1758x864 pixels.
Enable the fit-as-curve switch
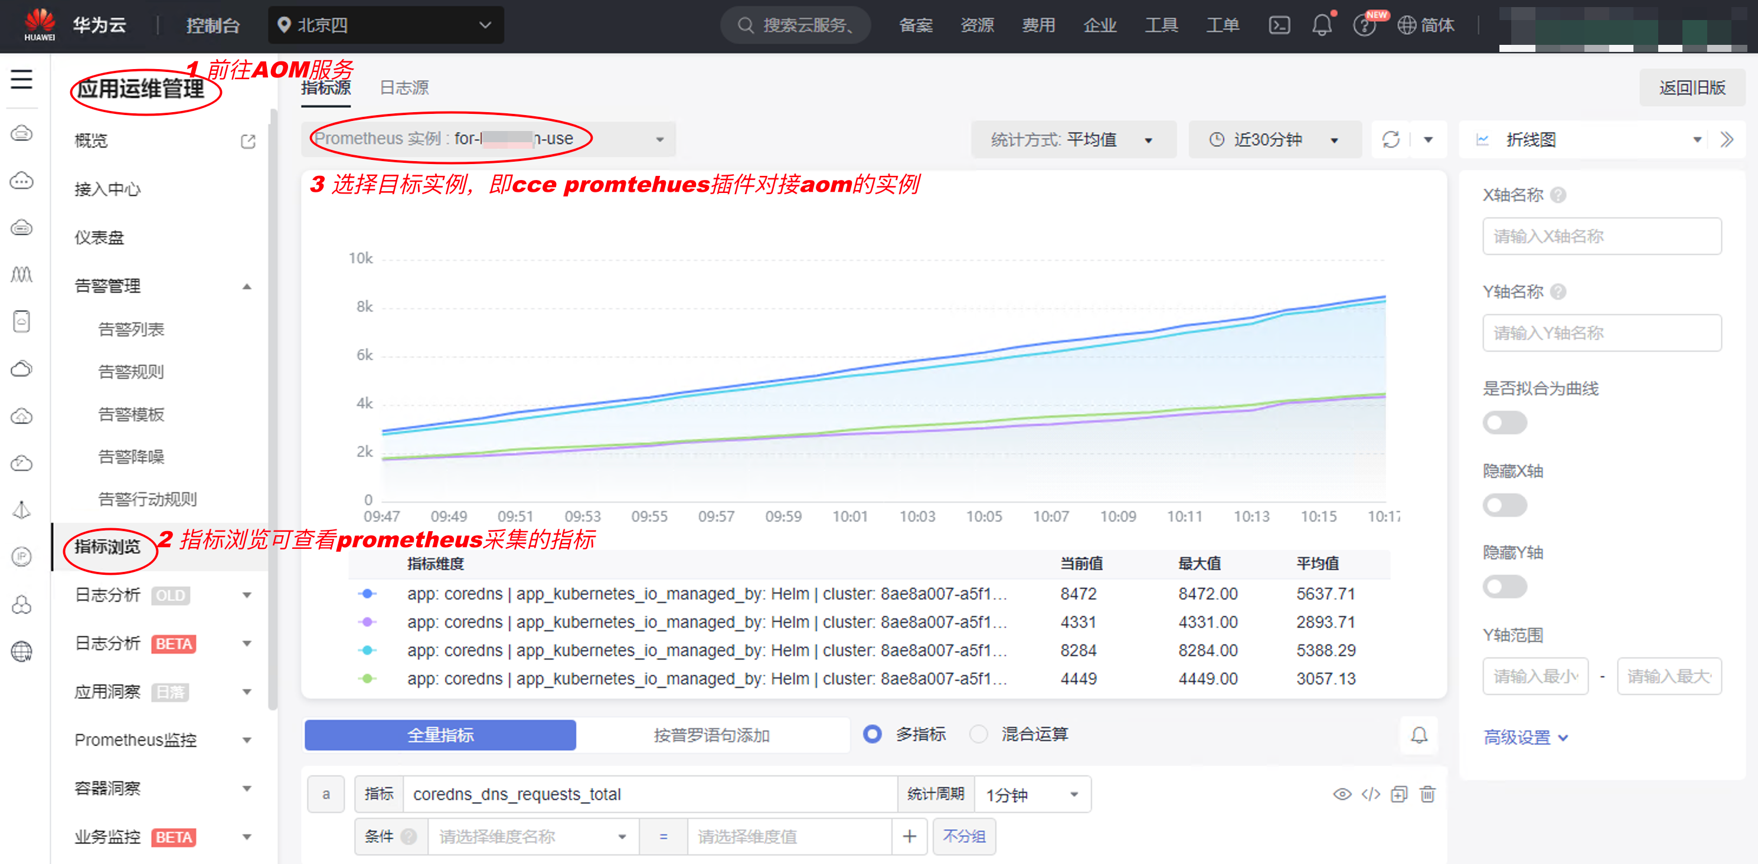1504,423
